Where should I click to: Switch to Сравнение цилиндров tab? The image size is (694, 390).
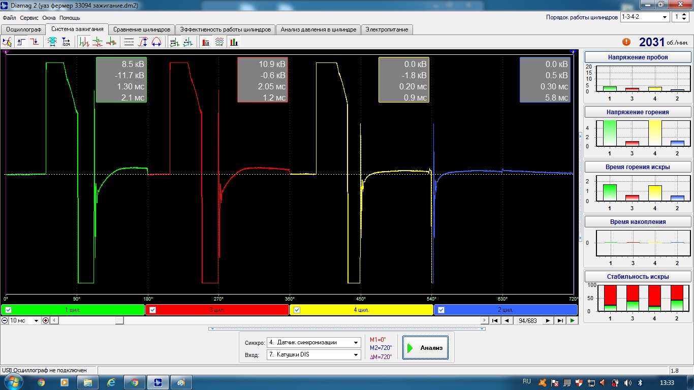pyautogui.click(x=142, y=29)
